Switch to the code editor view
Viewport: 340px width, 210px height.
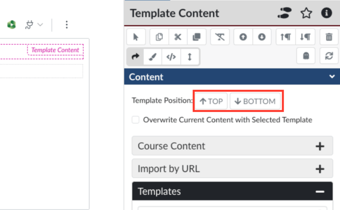click(171, 56)
